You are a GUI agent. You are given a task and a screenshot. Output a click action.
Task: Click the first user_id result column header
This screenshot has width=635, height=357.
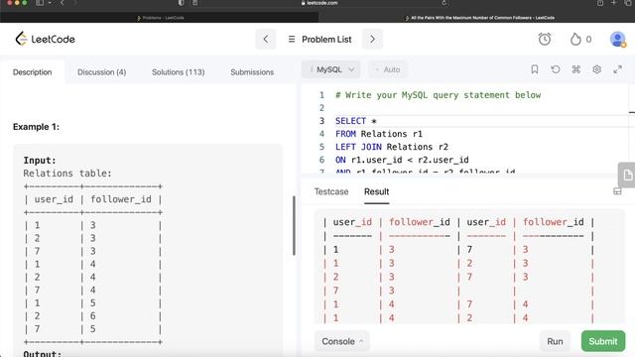pos(352,222)
